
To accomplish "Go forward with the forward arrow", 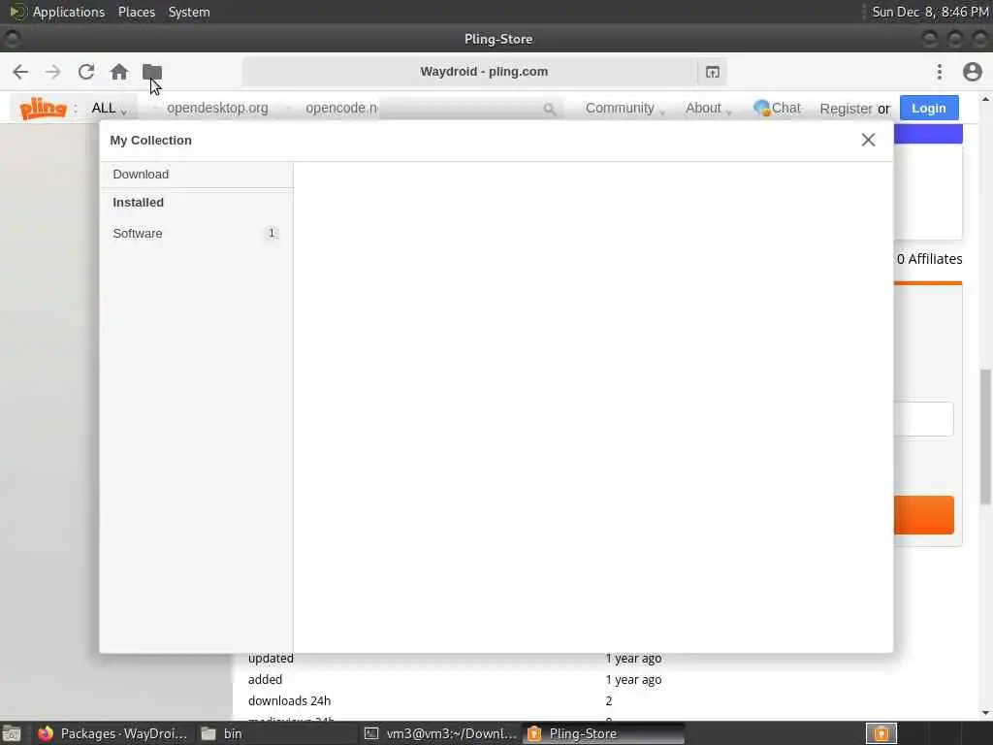I will 53,72.
